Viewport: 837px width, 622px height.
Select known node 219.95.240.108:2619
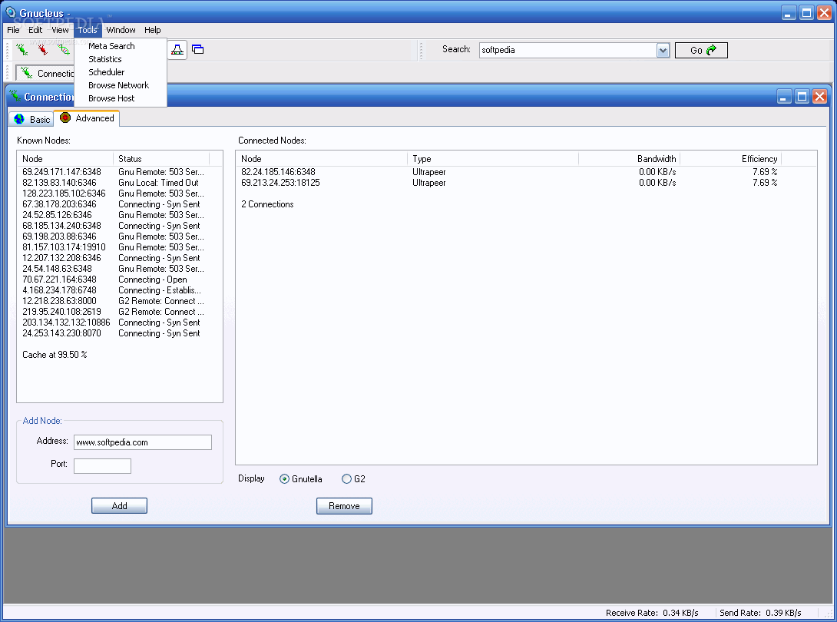pos(61,311)
